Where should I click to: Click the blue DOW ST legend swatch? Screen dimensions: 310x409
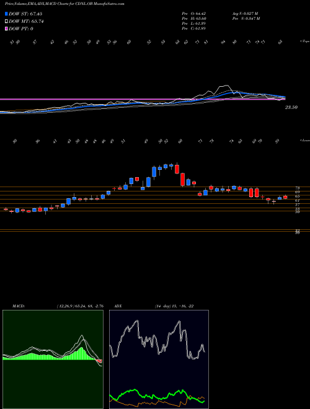6,14
